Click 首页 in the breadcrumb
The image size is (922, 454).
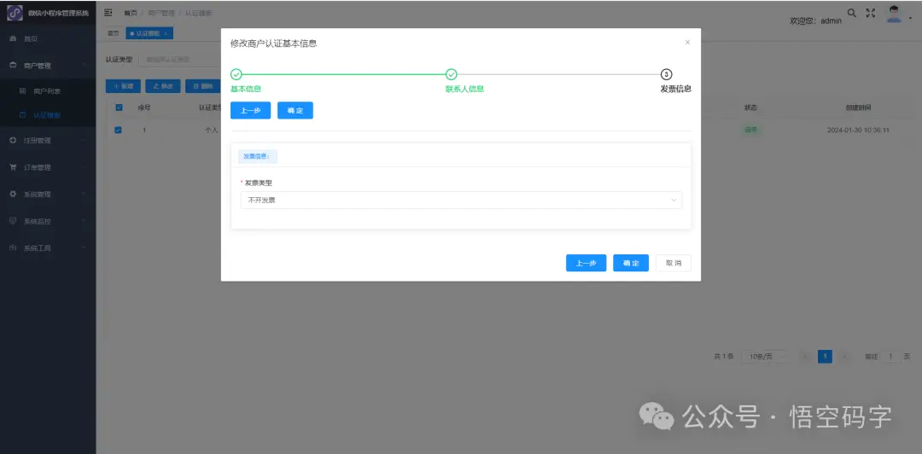click(x=130, y=13)
